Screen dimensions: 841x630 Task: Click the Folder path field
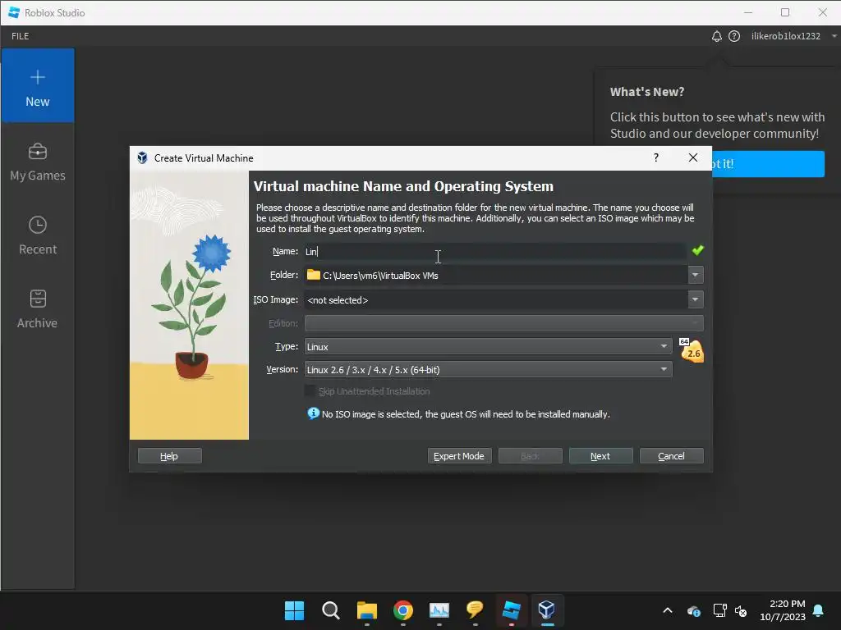pyautogui.click(x=495, y=276)
